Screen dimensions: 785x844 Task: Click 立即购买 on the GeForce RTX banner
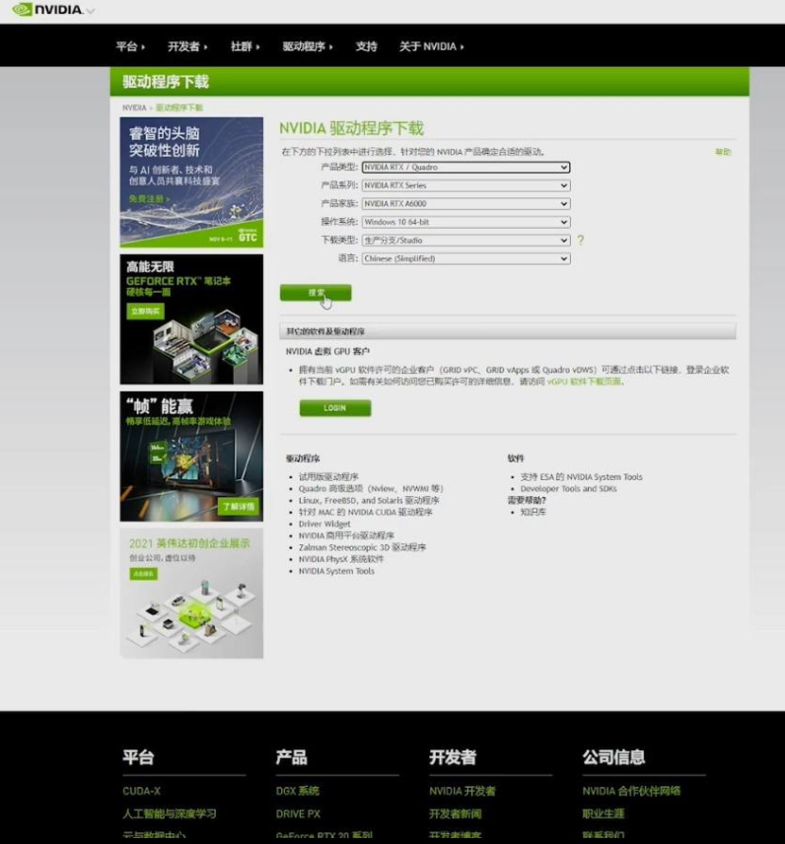coord(145,311)
